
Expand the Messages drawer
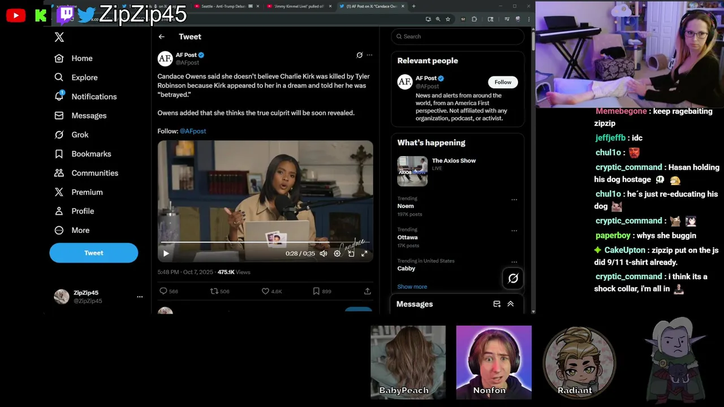[x=510, y=304]
